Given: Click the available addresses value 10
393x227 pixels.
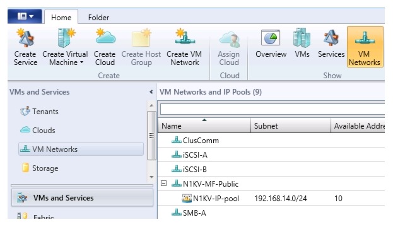Looking at the screenshot, I should point(338,199).
